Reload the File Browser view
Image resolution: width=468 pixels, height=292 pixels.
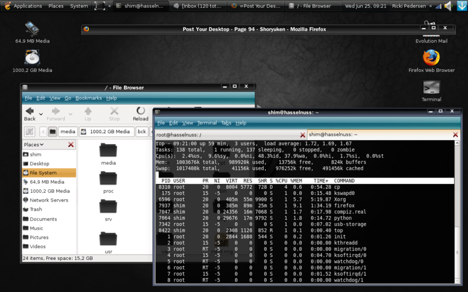click(140, 114)
